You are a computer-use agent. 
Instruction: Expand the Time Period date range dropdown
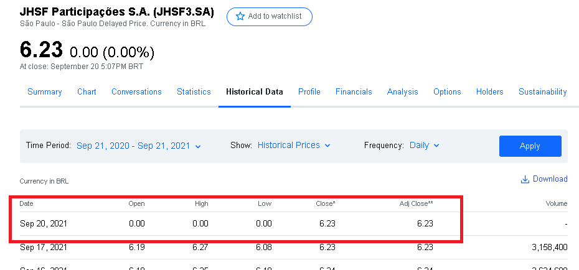coord(138,146)
